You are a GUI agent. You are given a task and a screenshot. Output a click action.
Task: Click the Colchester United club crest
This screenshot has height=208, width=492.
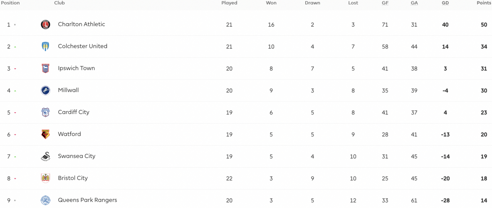(45, 47)
